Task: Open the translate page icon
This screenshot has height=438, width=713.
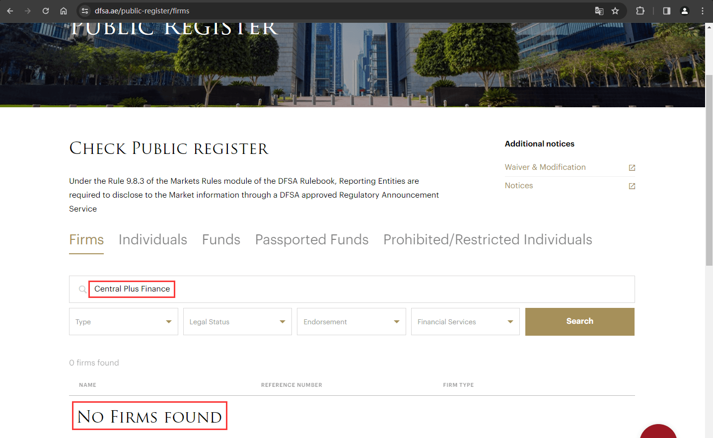Action: pyautogui.click(x=599, y=11)
